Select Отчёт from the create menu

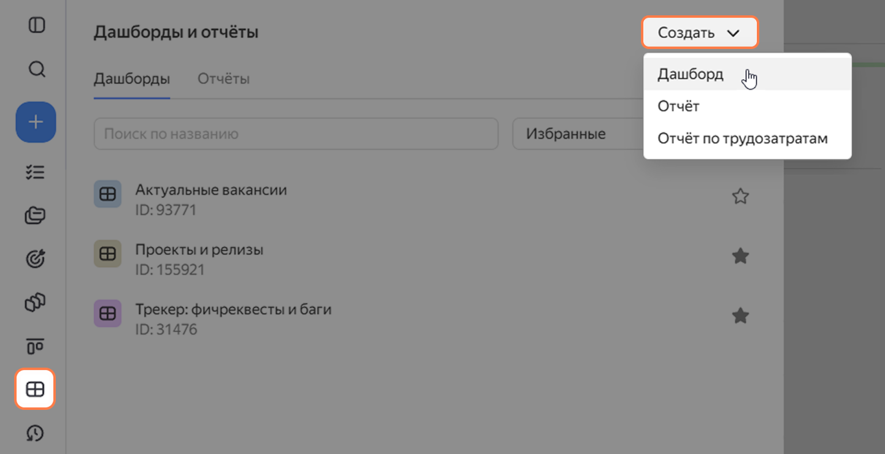(x=747, y=106)
